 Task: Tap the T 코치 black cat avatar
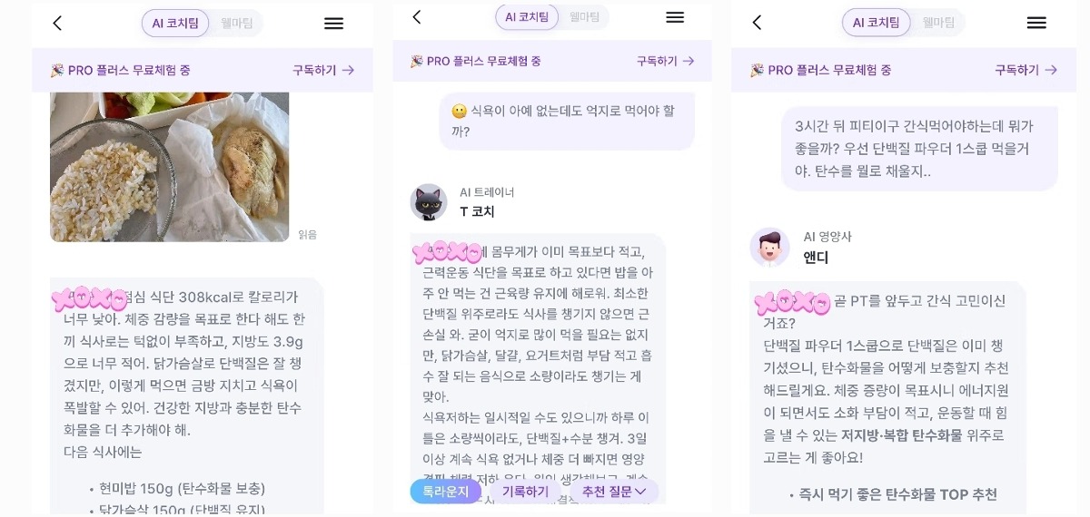429,202
